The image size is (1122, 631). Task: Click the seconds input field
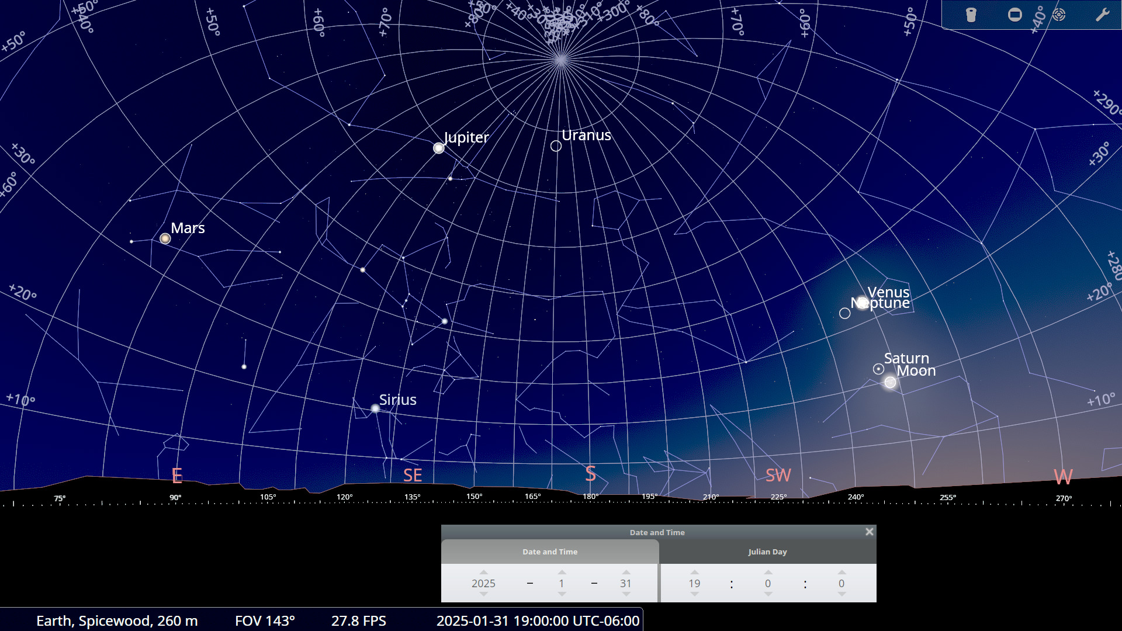[x=841, y=583]
